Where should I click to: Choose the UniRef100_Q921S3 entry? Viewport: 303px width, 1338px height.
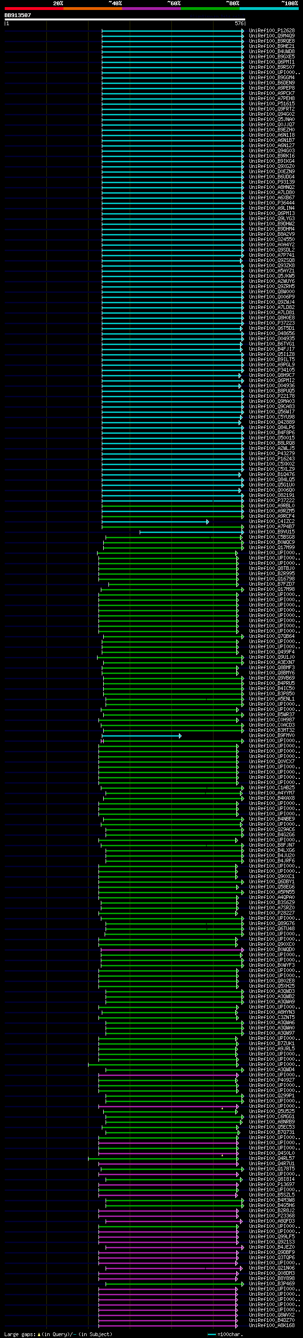(271, 1242)
